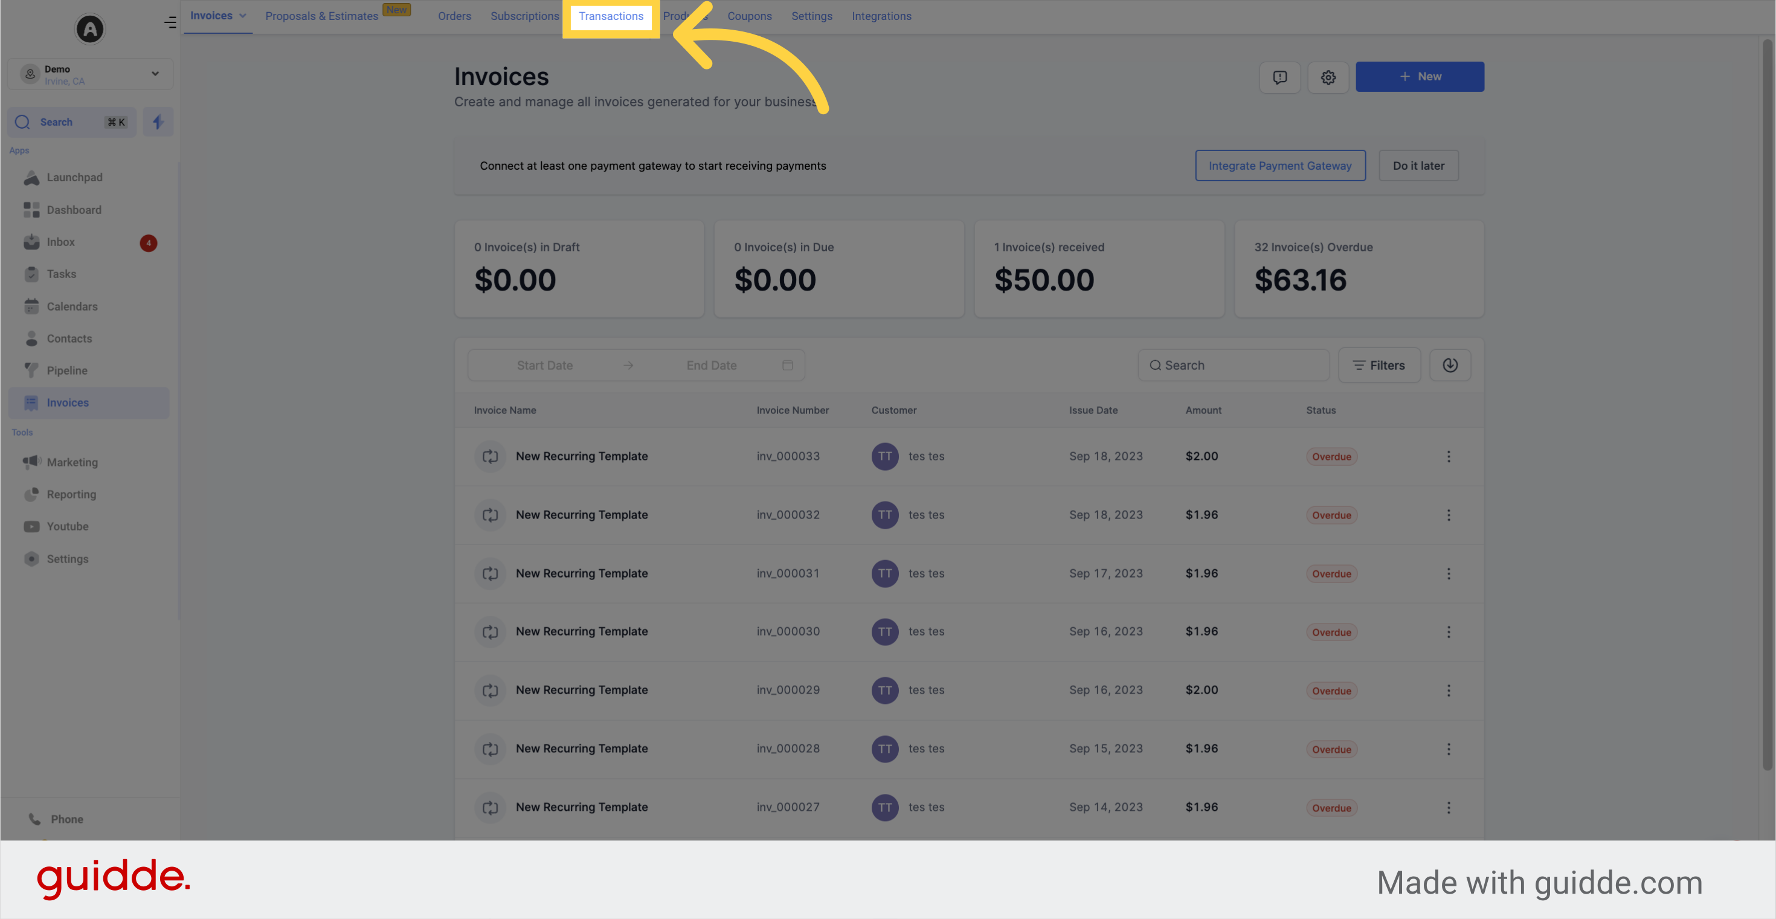The height and width of the screenshot is (919, 1776).
Task: Click the lightning quick actions icon
Action: pos(158,122)
